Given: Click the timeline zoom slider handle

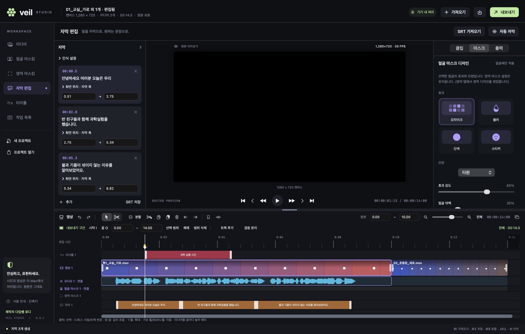Looking at the screenshot, I should (451, 217).
